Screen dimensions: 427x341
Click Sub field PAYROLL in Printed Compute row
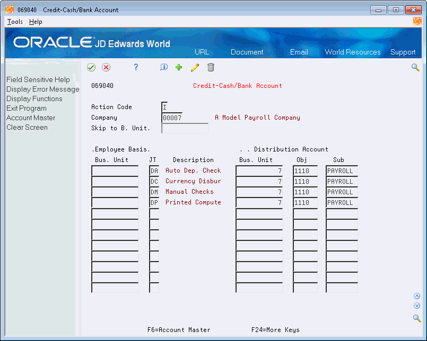tap(342, 203)
